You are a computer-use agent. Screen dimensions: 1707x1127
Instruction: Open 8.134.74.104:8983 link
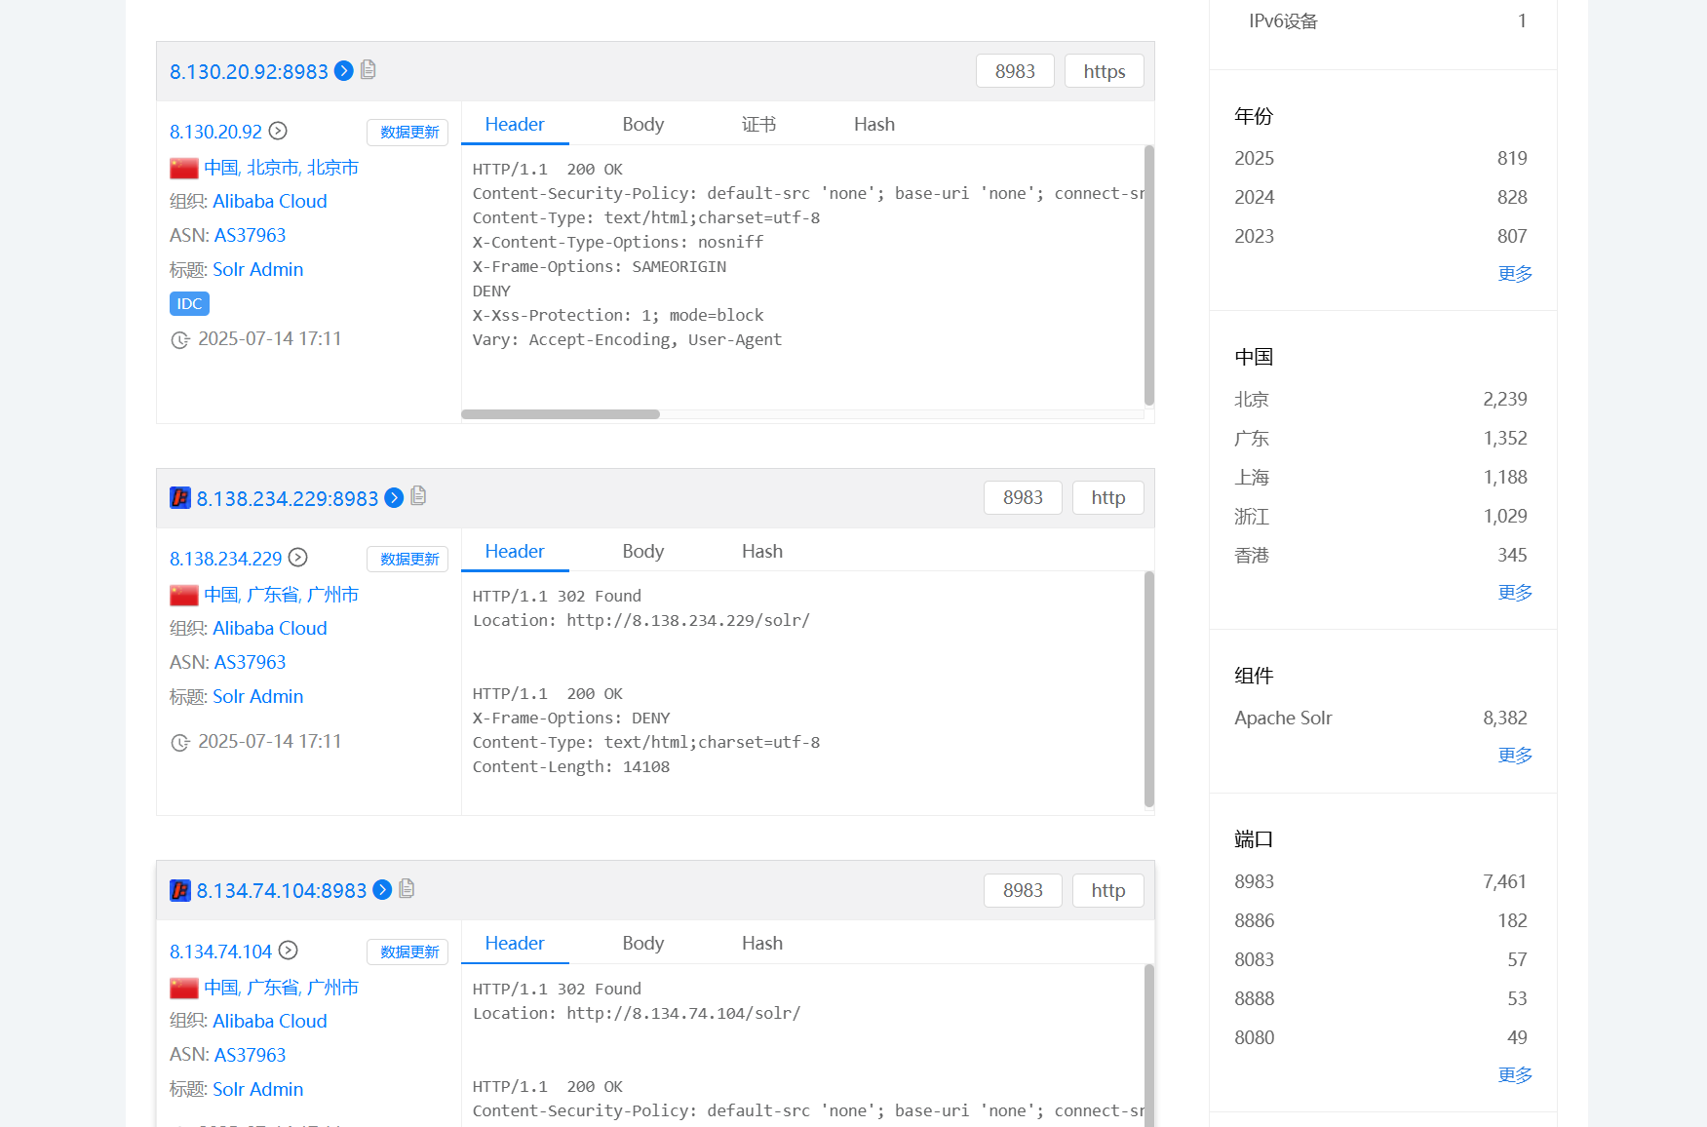point(282,891)
